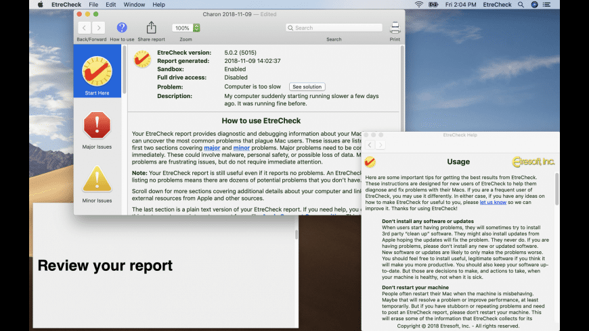This screenshot has width=589, height=331.
Task: Click the Wi-Fi status icon
Action: [419, 5]
